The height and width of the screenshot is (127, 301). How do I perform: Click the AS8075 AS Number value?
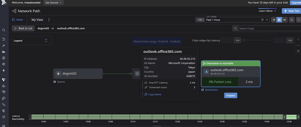coord(190,76)
